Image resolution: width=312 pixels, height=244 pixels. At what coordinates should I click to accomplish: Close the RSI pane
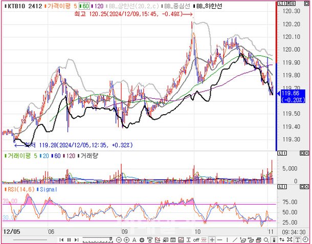(x=306, y=187)
